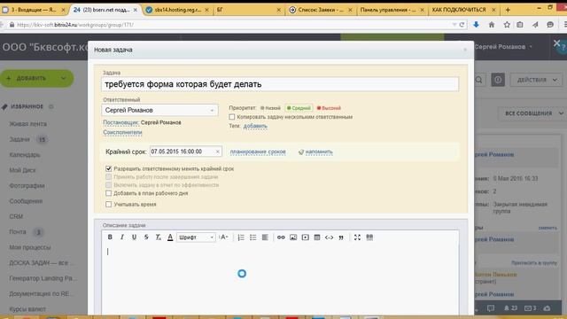The width and height of the screenshot is (567, 319).
Task: Switch to Панель управления browser tab
Action: (x=392, y=10)
